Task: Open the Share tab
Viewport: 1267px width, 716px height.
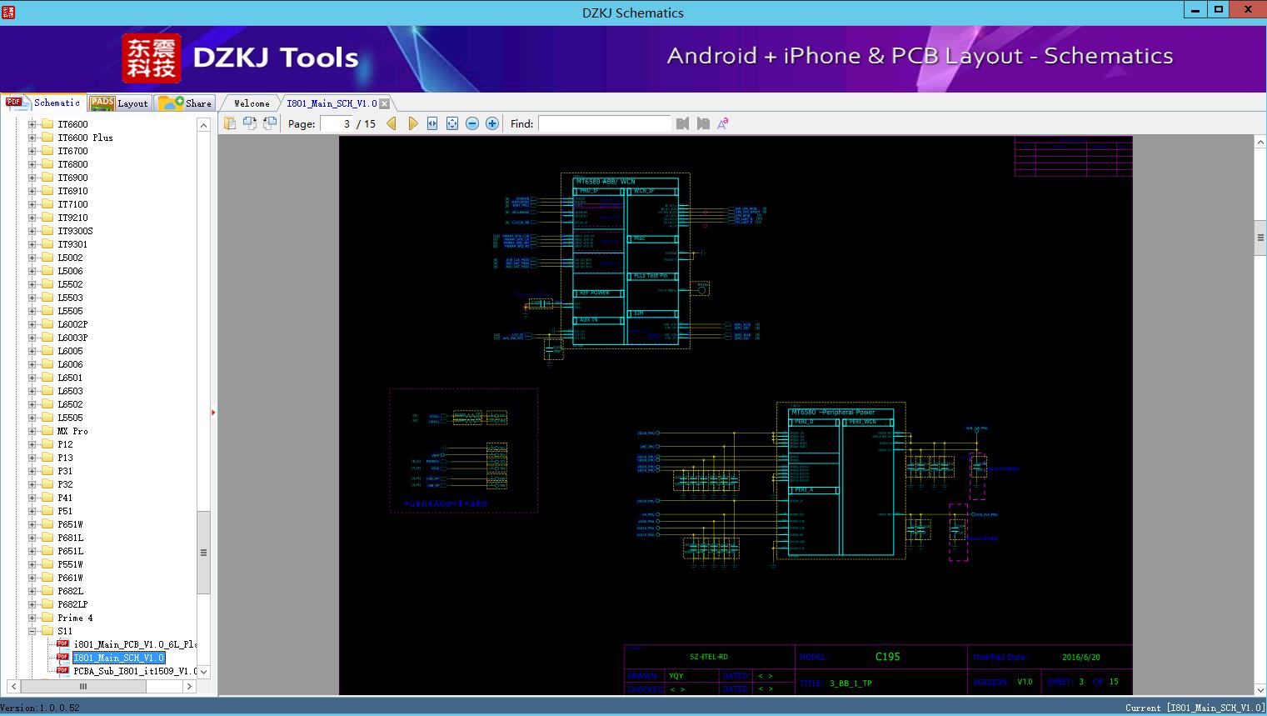Action: click(x=186, y=103)
